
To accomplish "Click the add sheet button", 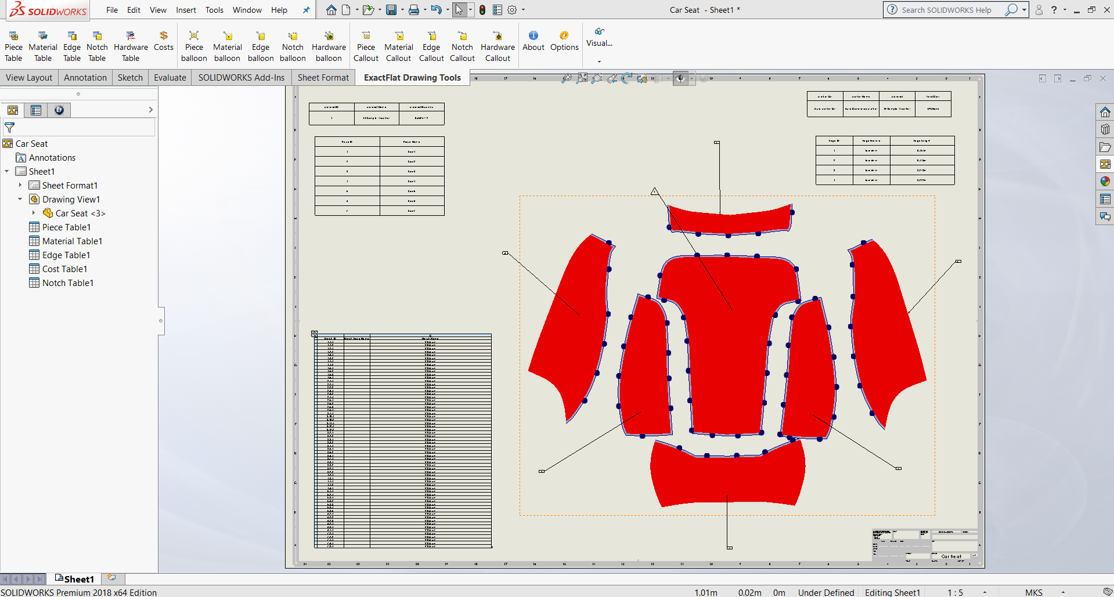I will click(x=112, y=578).
